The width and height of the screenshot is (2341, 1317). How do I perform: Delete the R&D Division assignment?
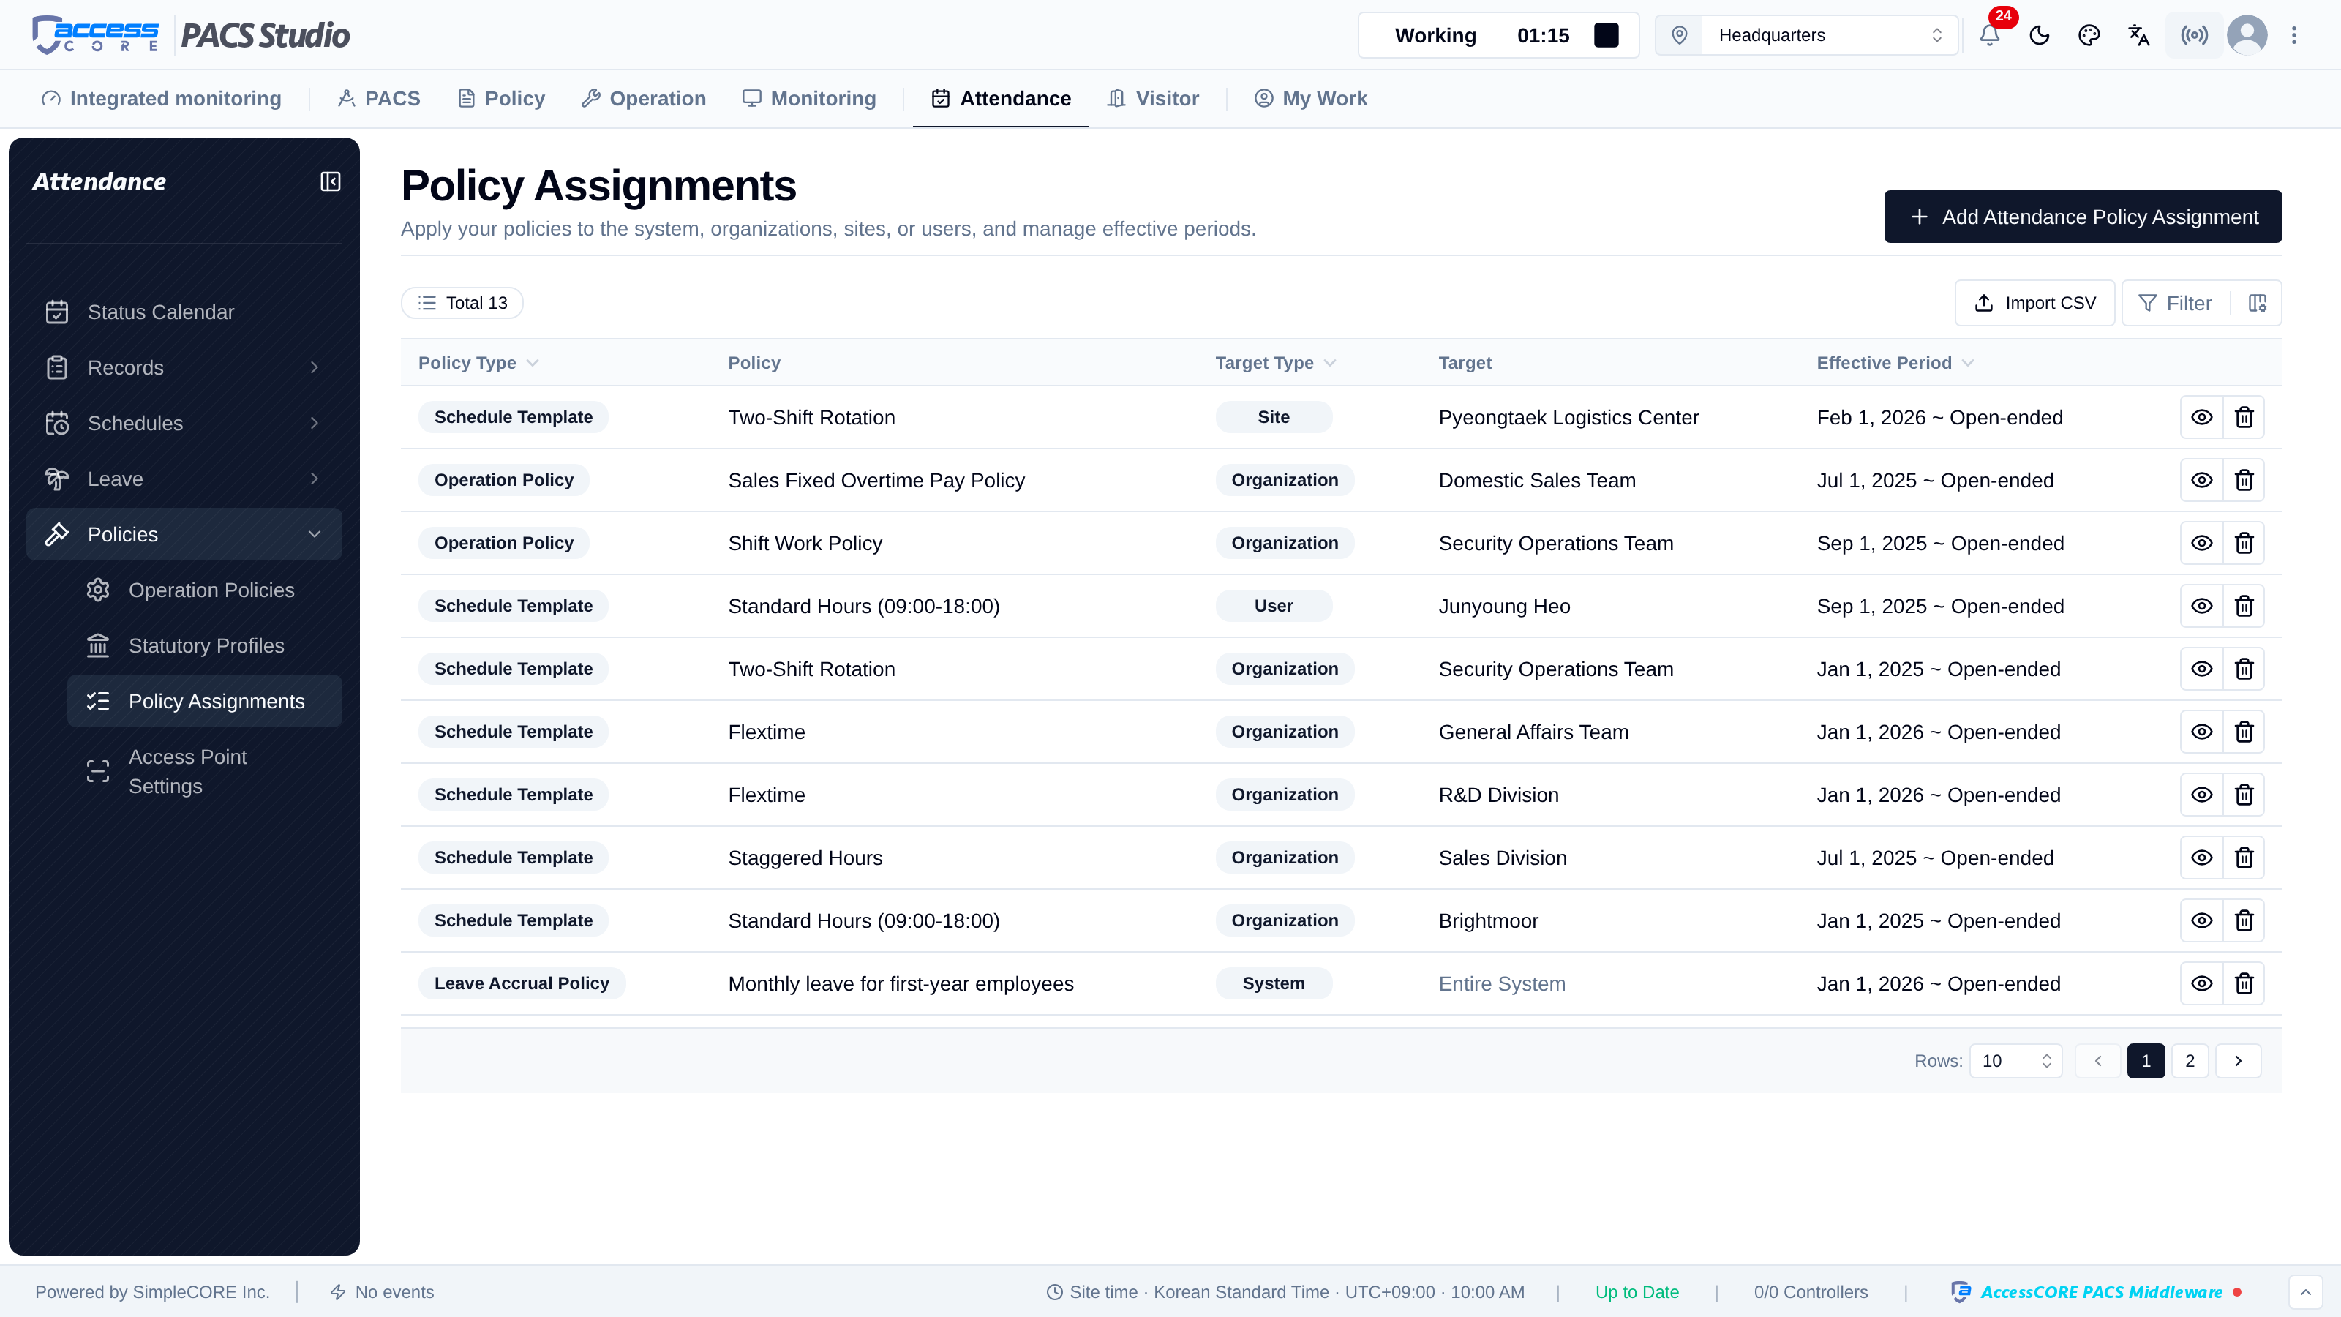[x=2244, y=795]
